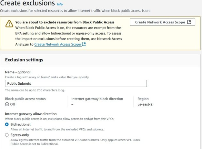The image size is (202, 149).
Task: Click external link icon on the scope button
Action: 189,22
